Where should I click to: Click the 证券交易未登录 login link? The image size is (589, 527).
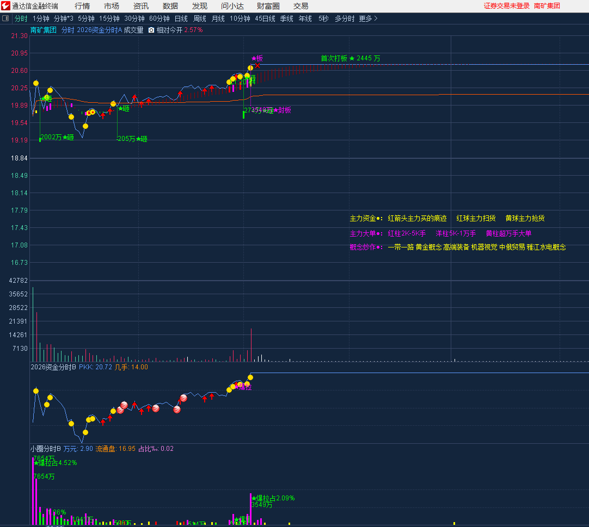506,6
